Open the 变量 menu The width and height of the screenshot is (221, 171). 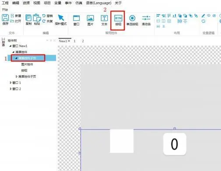click(x=58, y=3)
